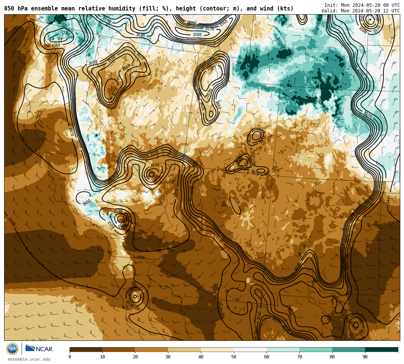This screenshot has width=404, height=364.
Task: Click the colorbar label 90
Action: pyautogui.click(x=365, y=357)
